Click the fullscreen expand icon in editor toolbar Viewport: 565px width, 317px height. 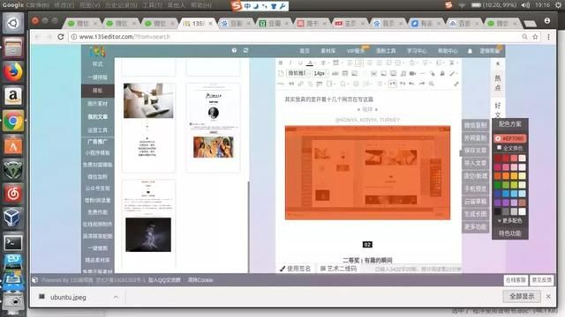point(456,84)
